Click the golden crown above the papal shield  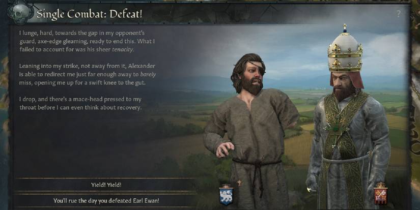click(381, 185)
